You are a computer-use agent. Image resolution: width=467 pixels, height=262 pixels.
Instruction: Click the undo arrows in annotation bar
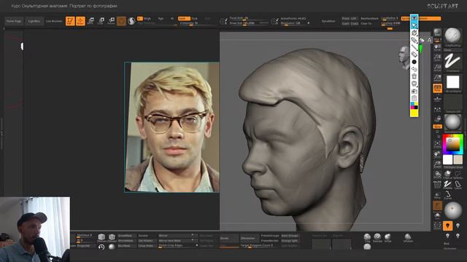(414, 69)
